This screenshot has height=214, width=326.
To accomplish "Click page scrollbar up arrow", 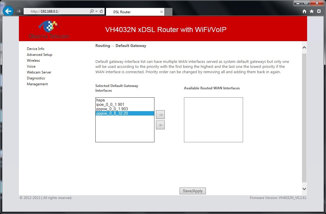I will (x=304, y=47).
